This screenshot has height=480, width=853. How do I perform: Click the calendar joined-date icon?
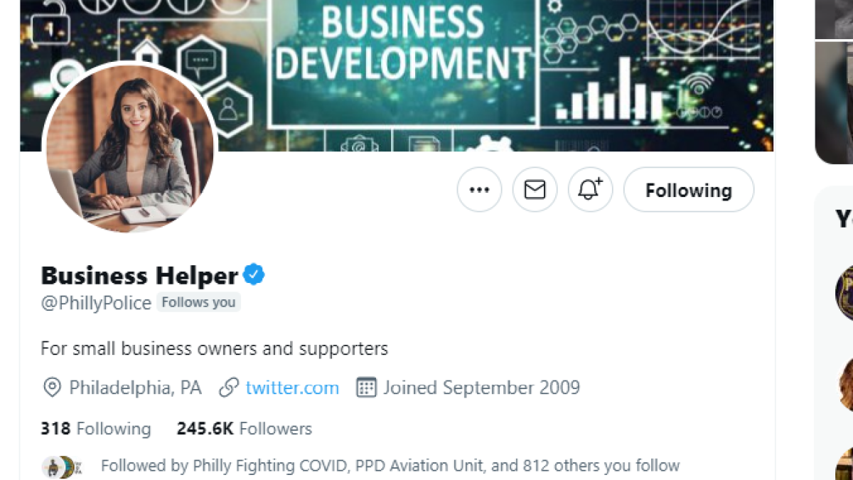tap(365, 388)
